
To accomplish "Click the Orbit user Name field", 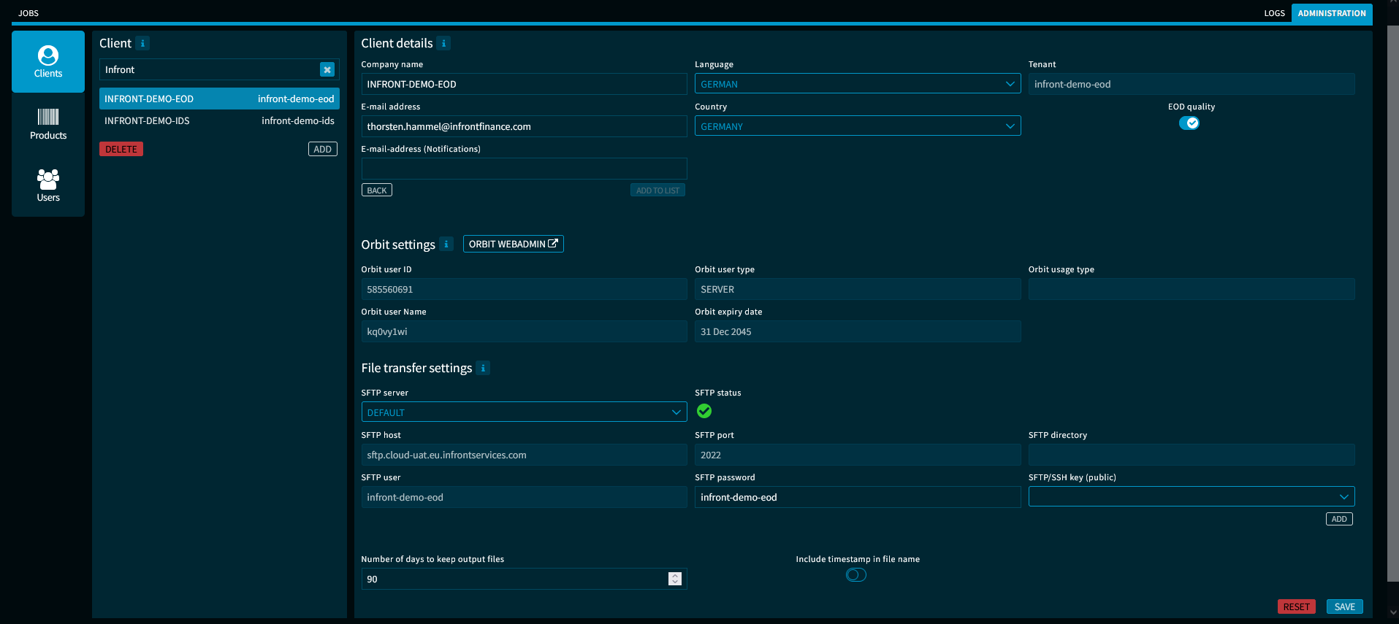I will point(524,331).
